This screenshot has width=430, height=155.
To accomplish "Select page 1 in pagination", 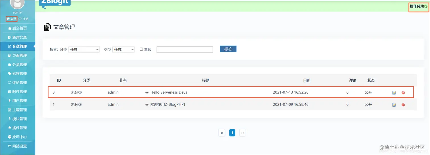I will click(232, 133).
